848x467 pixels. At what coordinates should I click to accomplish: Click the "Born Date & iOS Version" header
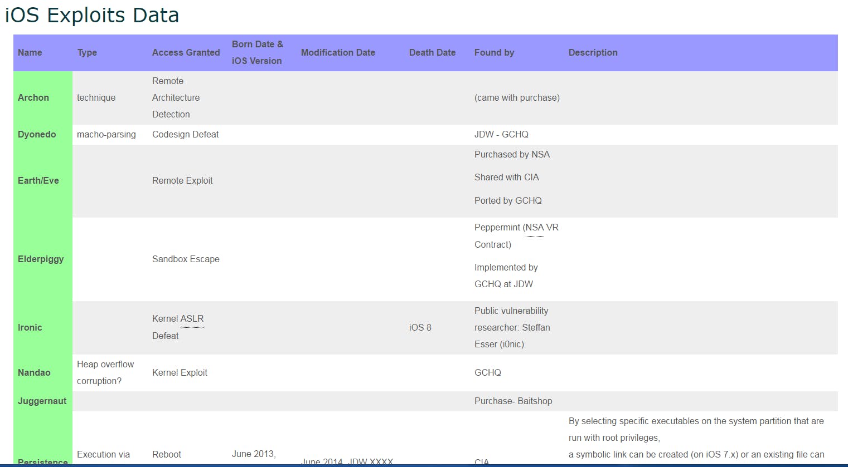point(257,52)
